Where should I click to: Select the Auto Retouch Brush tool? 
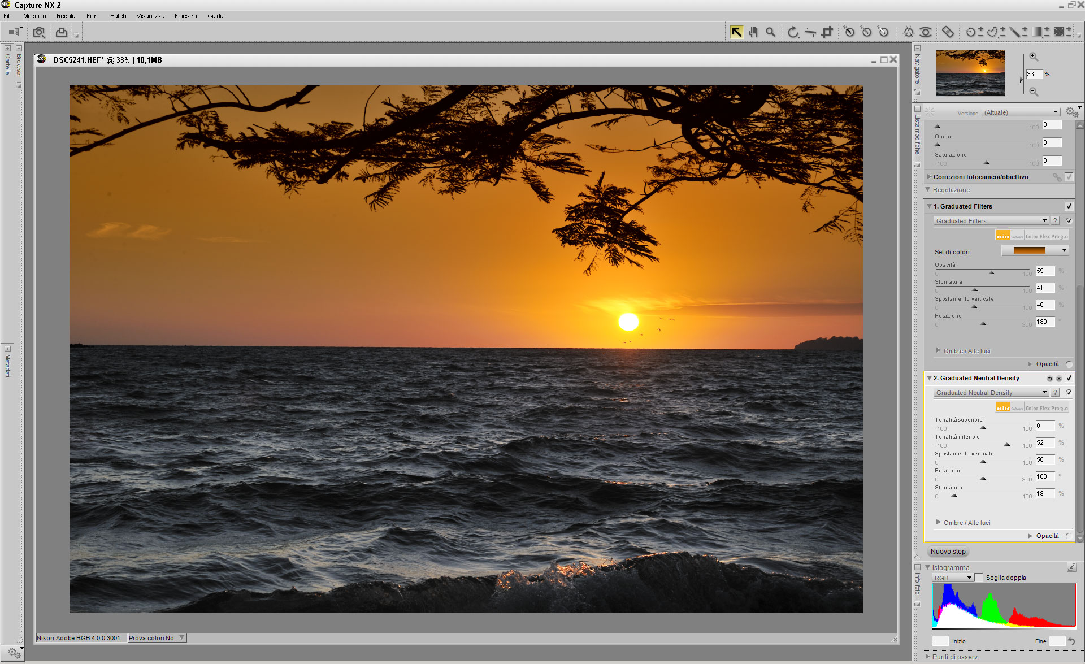[948, 32]
